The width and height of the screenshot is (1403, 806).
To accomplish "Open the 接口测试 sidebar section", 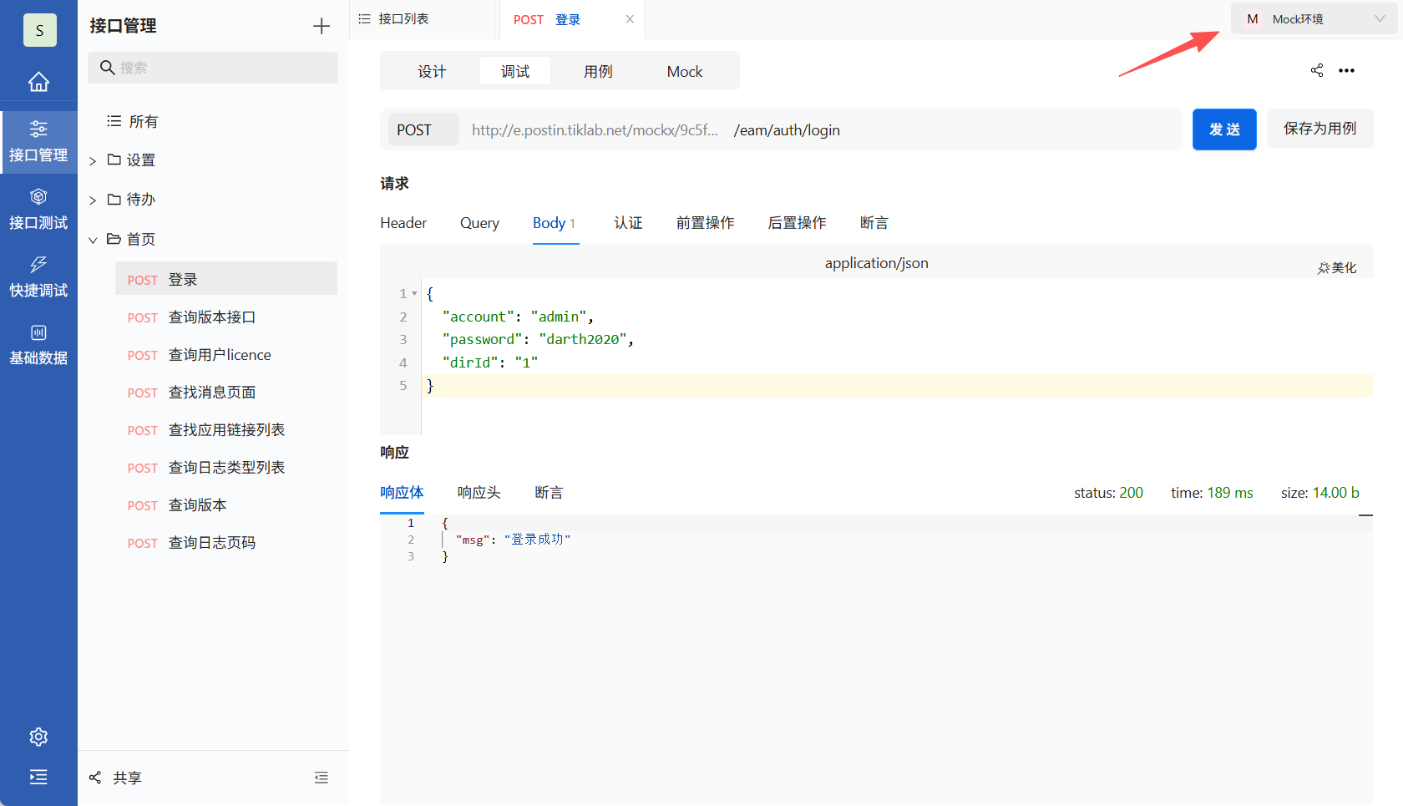I will tap(38, 209).
